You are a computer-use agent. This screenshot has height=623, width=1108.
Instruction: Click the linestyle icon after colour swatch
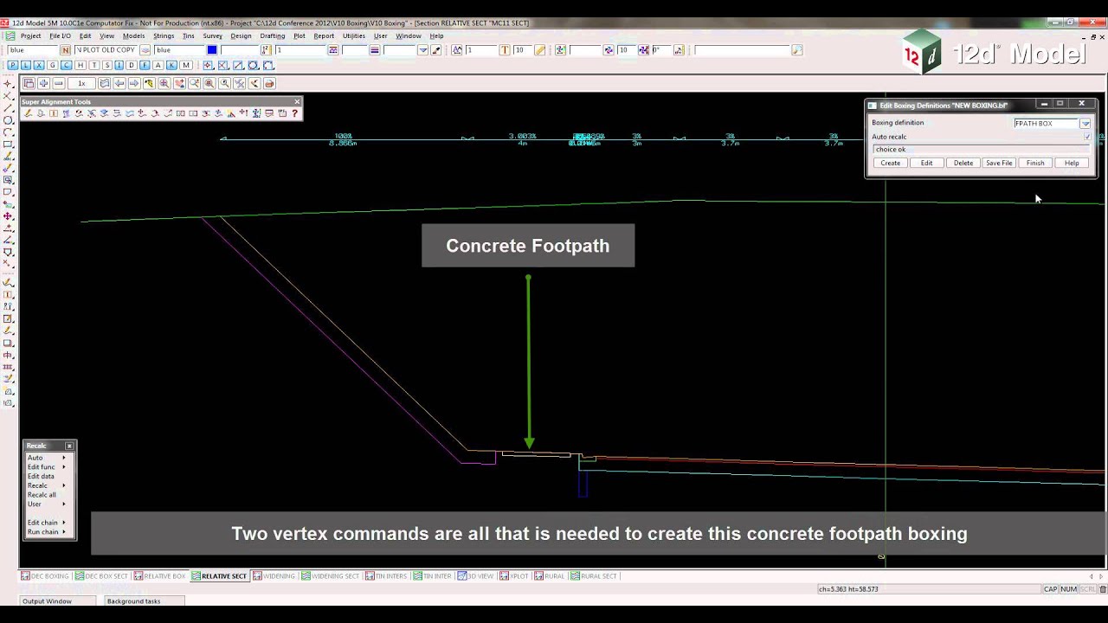pos(266,50)
